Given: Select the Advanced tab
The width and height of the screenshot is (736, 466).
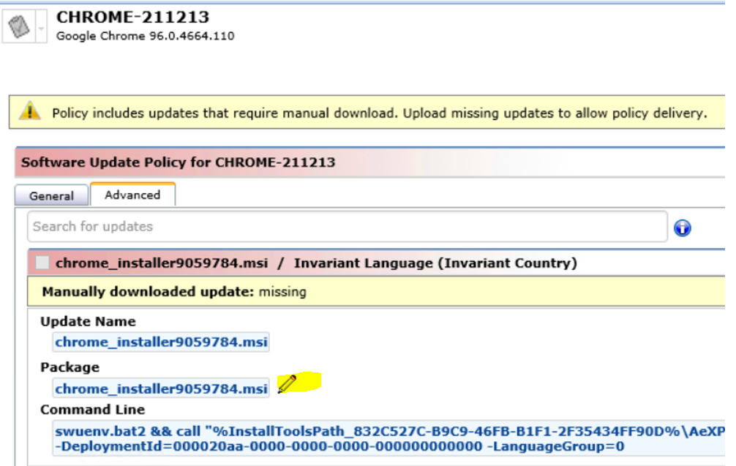Looking at the screenshot, I should coord(132,195).
